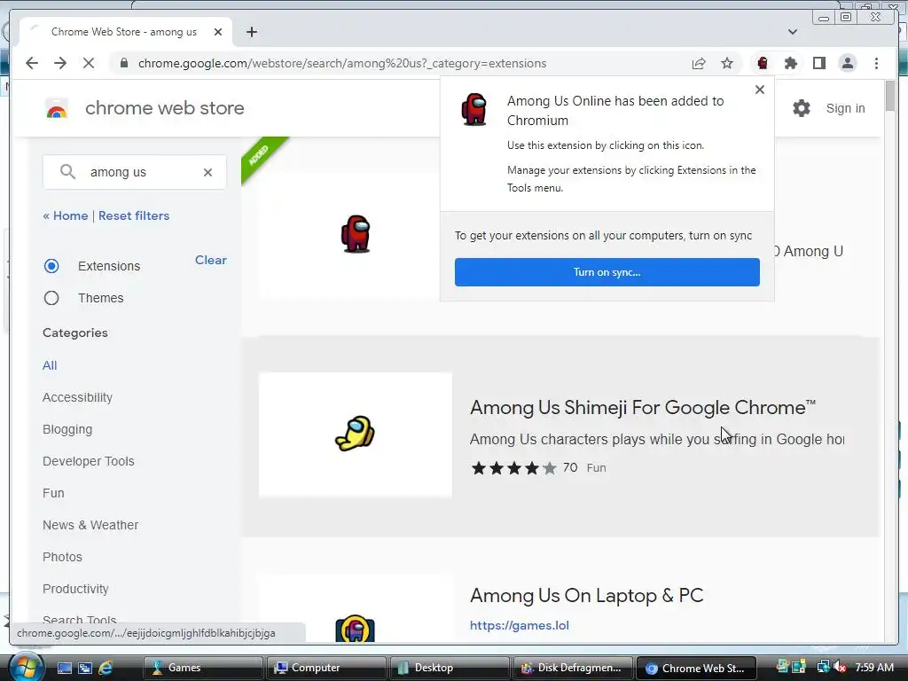
Task: Open the tab search dropdown arrow
Action: point(793,32)
